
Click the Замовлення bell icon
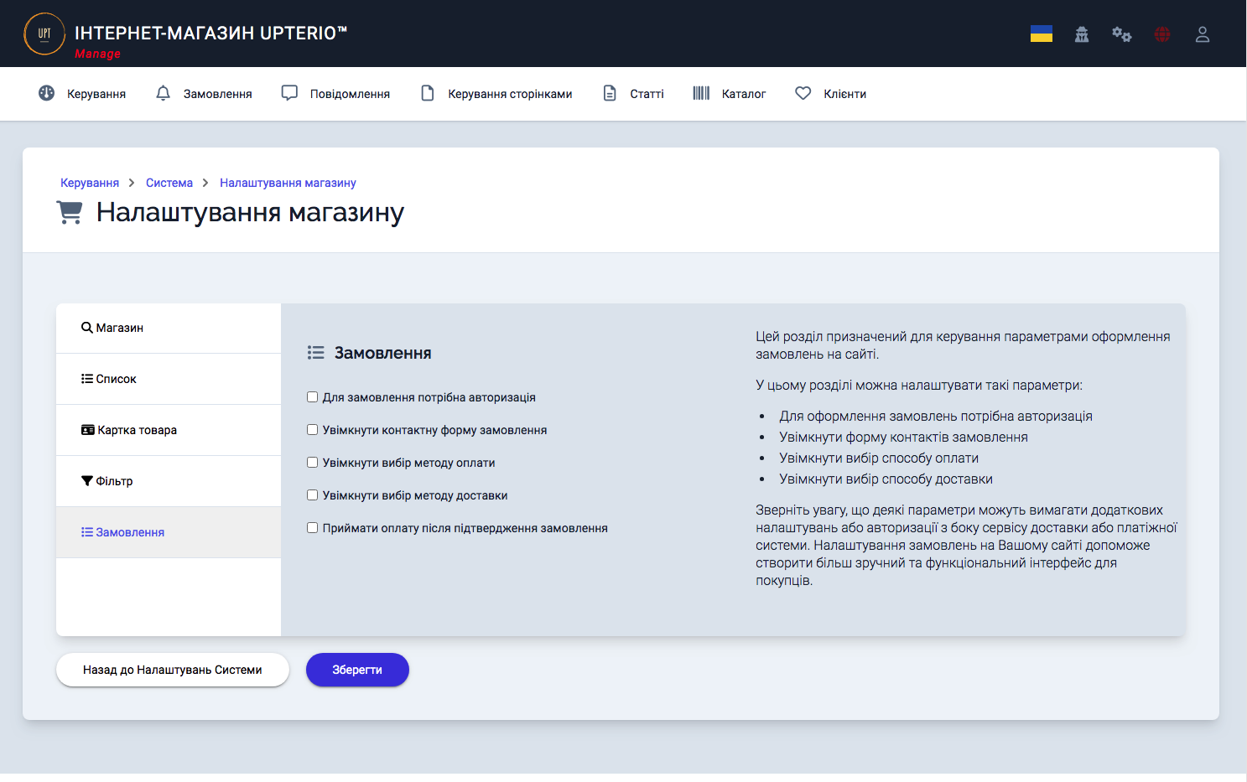tap(164, 93)
